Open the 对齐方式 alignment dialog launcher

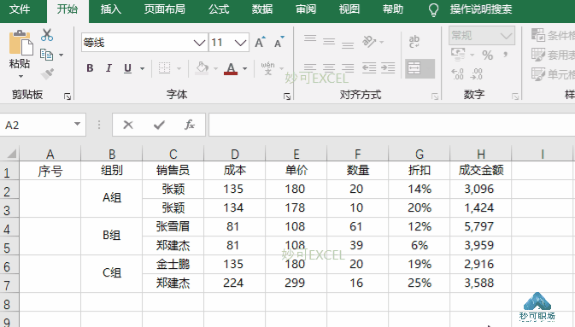click(x=435, y=96)
